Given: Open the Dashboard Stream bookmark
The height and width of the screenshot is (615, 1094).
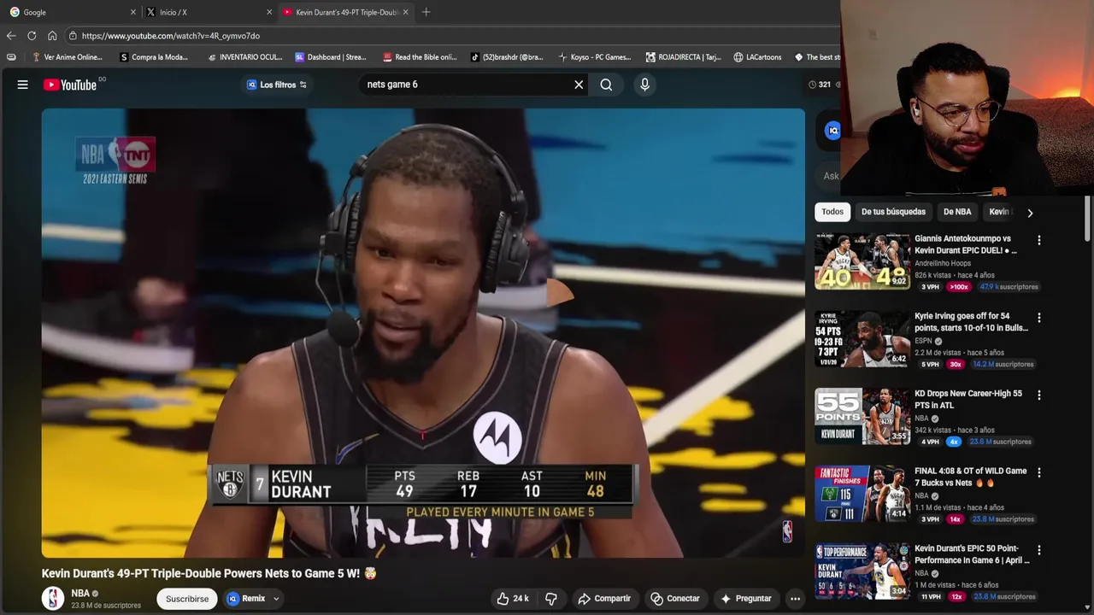Looking at the screenshot, I should (330, 57).
